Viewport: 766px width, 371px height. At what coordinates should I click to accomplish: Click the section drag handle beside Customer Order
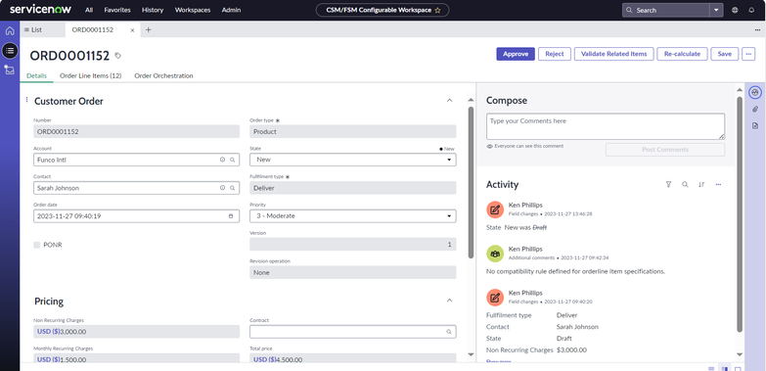click(26, 100)
